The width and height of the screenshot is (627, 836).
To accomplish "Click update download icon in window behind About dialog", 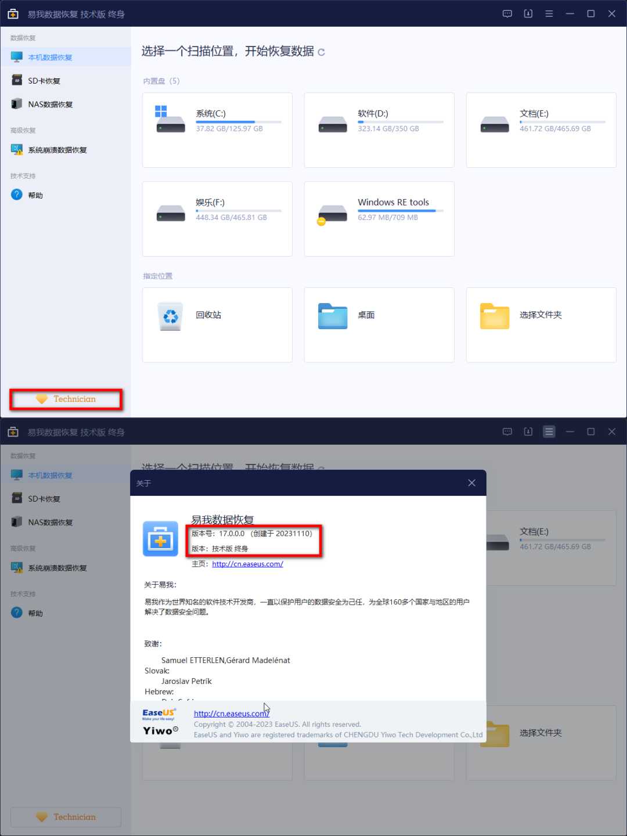I will pyautogui.click(x=528, y=432).
